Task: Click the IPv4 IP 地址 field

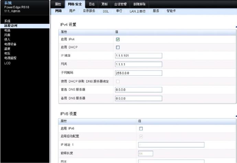Action: point(138,56)
